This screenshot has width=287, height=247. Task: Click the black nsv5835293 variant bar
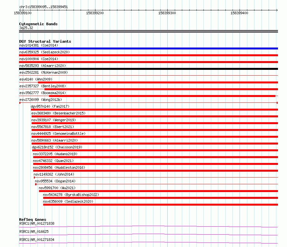148,69
